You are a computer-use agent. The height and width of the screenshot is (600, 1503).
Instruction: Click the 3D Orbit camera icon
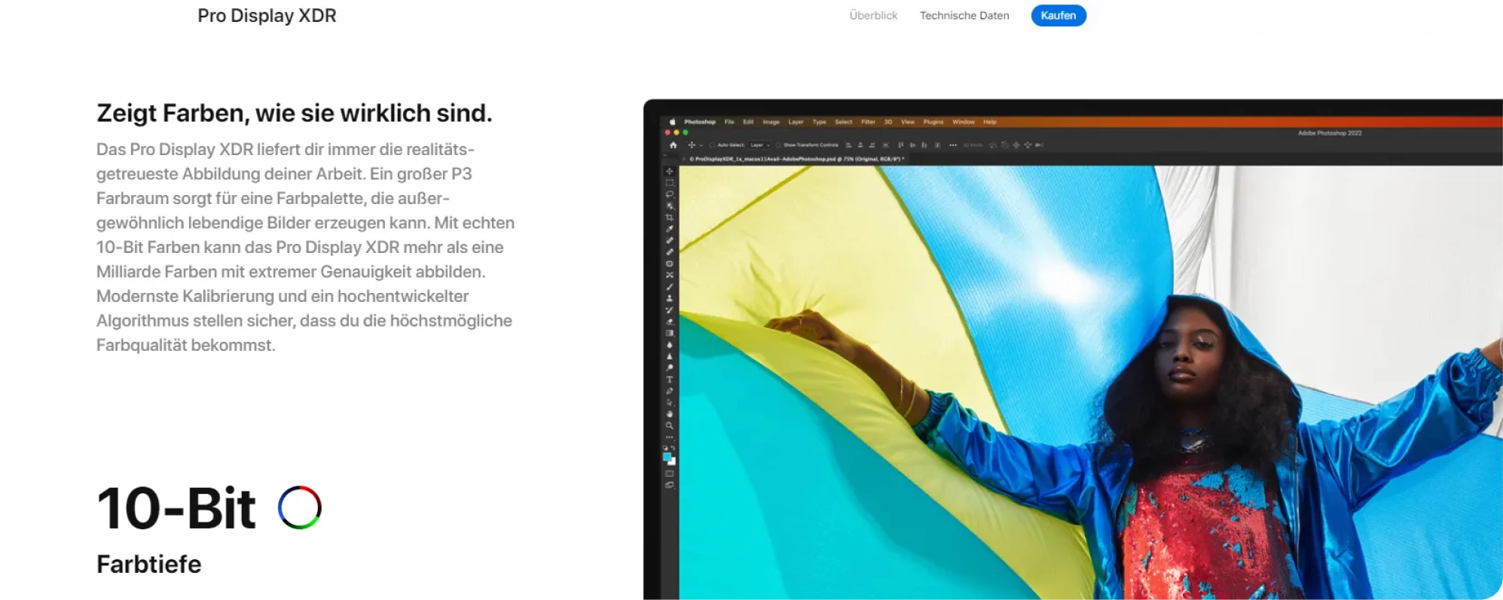pyautogui.click(x=993, y=145)
